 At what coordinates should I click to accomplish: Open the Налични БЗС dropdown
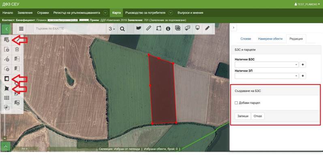267,65
